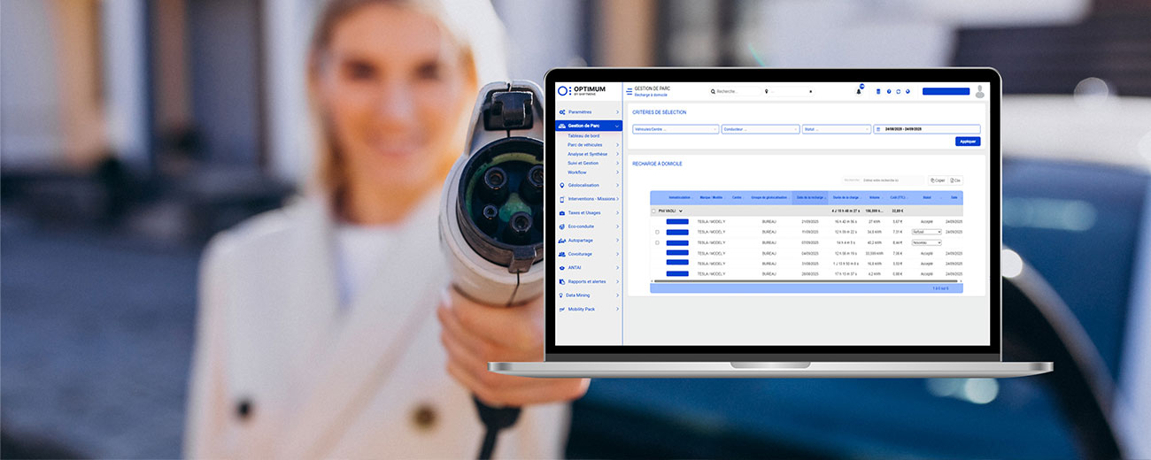Click the 04/09/2025 date cell
The height and width of the screenshot is (460, 1151).
point(810,253)
